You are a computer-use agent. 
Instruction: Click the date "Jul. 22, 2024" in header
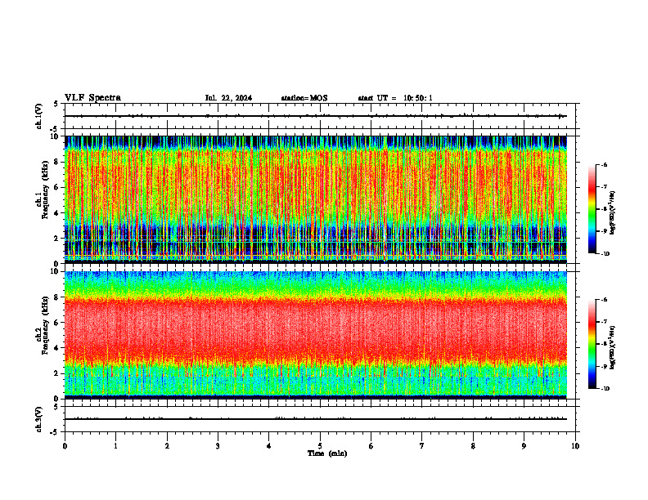(228, 98)
